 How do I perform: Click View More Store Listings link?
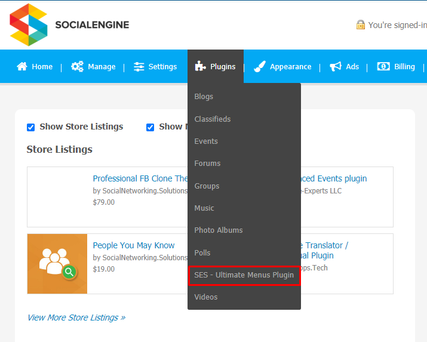(x=76, y=318)
